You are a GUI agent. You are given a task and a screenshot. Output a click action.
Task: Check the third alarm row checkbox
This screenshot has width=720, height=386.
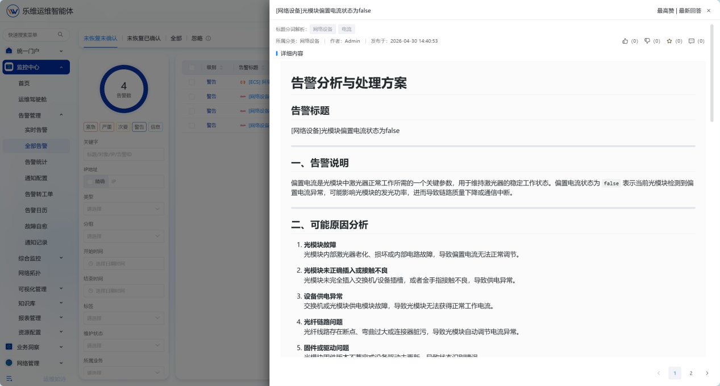192,111
